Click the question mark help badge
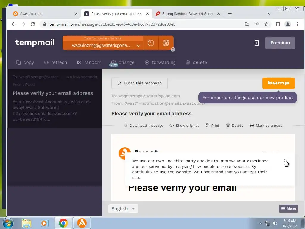The image size is (305, 229). pos(173,49)
